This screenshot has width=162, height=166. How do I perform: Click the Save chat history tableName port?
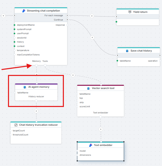(117, 61)
